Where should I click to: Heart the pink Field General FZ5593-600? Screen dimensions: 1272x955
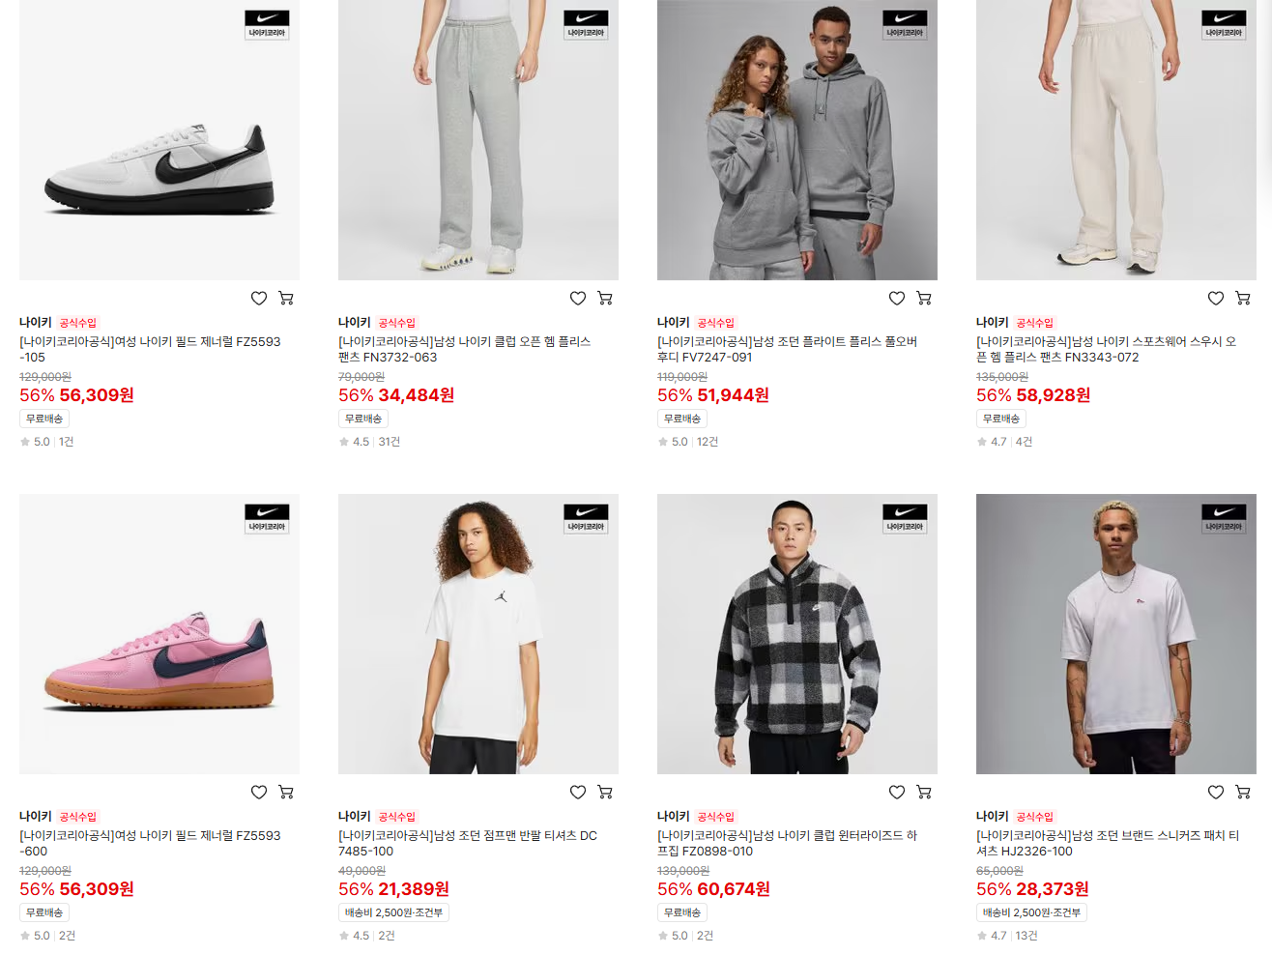click(x=259, y=793)
